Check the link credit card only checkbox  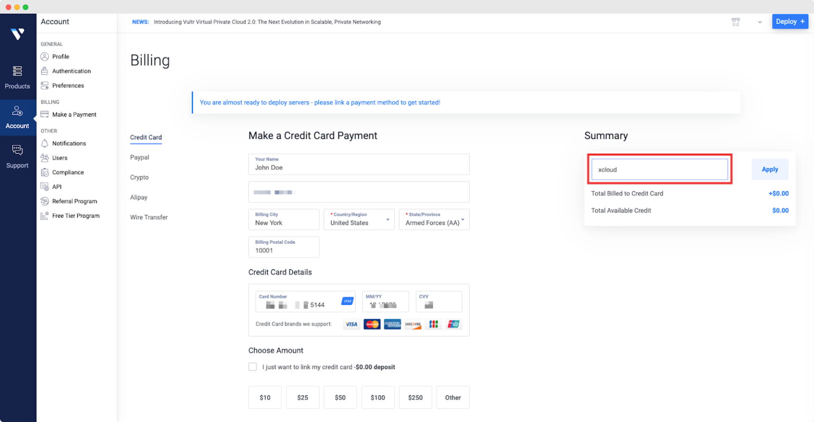pyautogui.click(x=253, y=367)
